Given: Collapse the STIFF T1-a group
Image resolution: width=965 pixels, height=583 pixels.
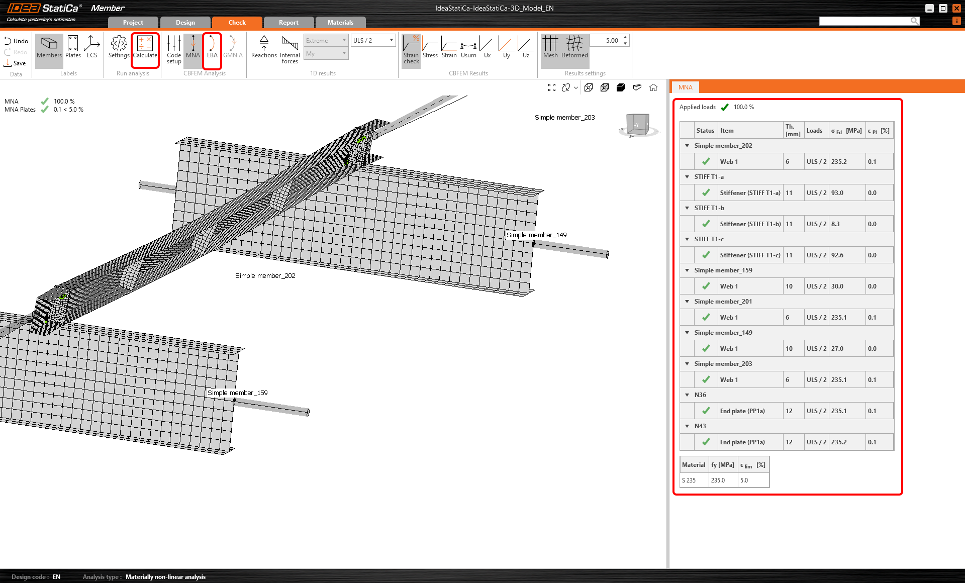Looking at the screenshot, I should tap(687, 177).
